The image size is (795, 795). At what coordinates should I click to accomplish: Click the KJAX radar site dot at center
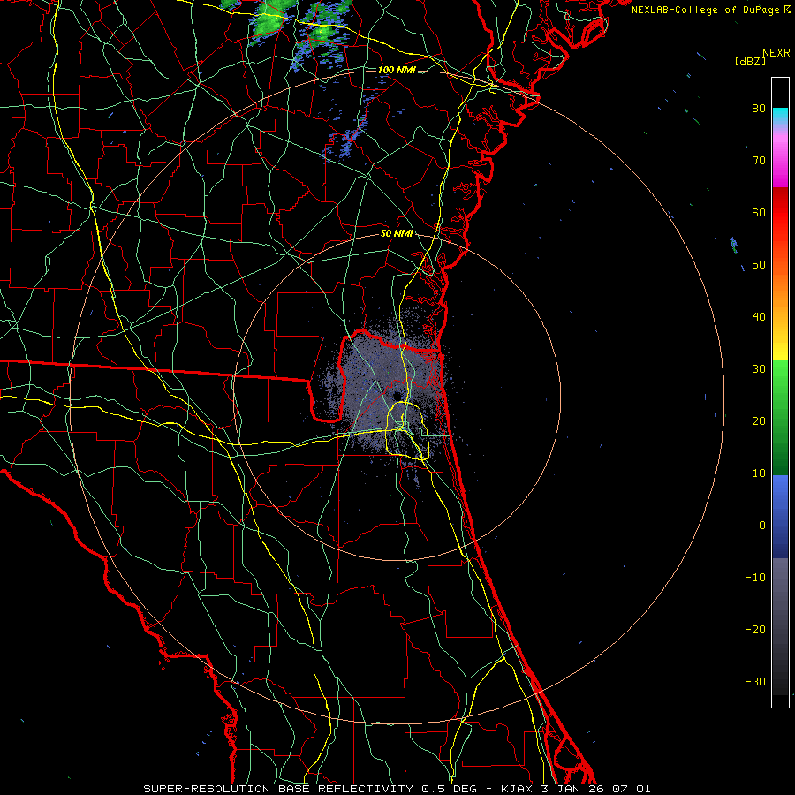point(397,397)
